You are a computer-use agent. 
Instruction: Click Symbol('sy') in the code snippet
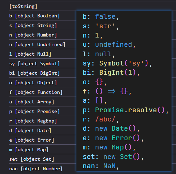pos(124,63)
